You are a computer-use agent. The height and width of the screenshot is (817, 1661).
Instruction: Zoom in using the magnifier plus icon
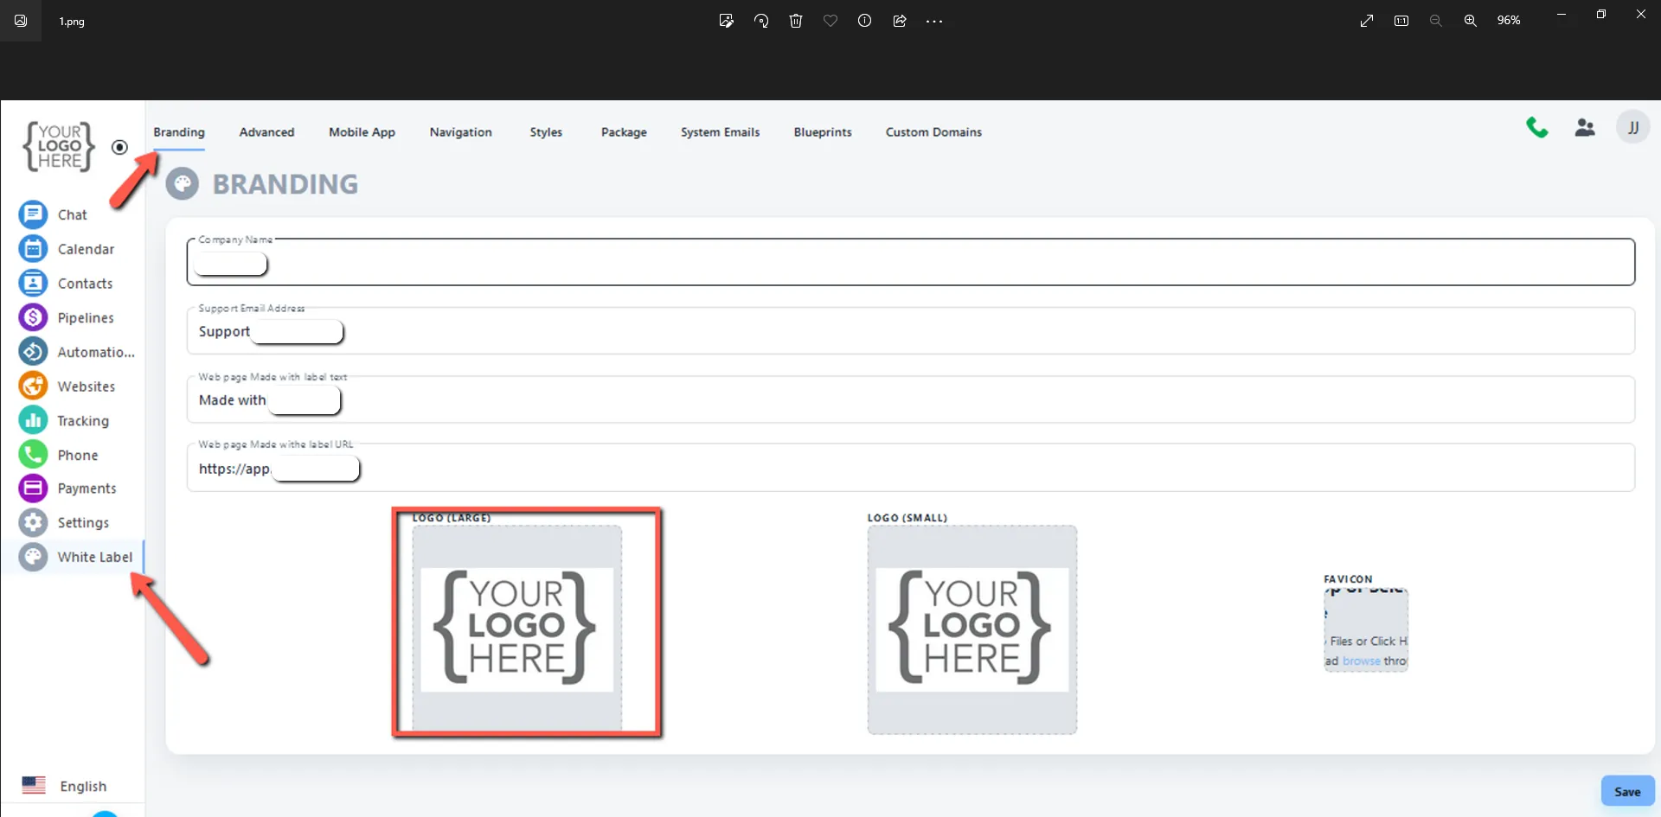tap(1470, 21)
